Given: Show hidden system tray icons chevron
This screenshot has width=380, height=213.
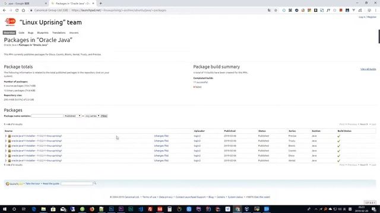Looking at the screenshot, I should pyautogui.click(x=316, y=209).
